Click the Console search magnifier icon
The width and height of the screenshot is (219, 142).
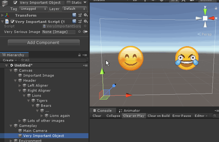[x=215, y=116]
